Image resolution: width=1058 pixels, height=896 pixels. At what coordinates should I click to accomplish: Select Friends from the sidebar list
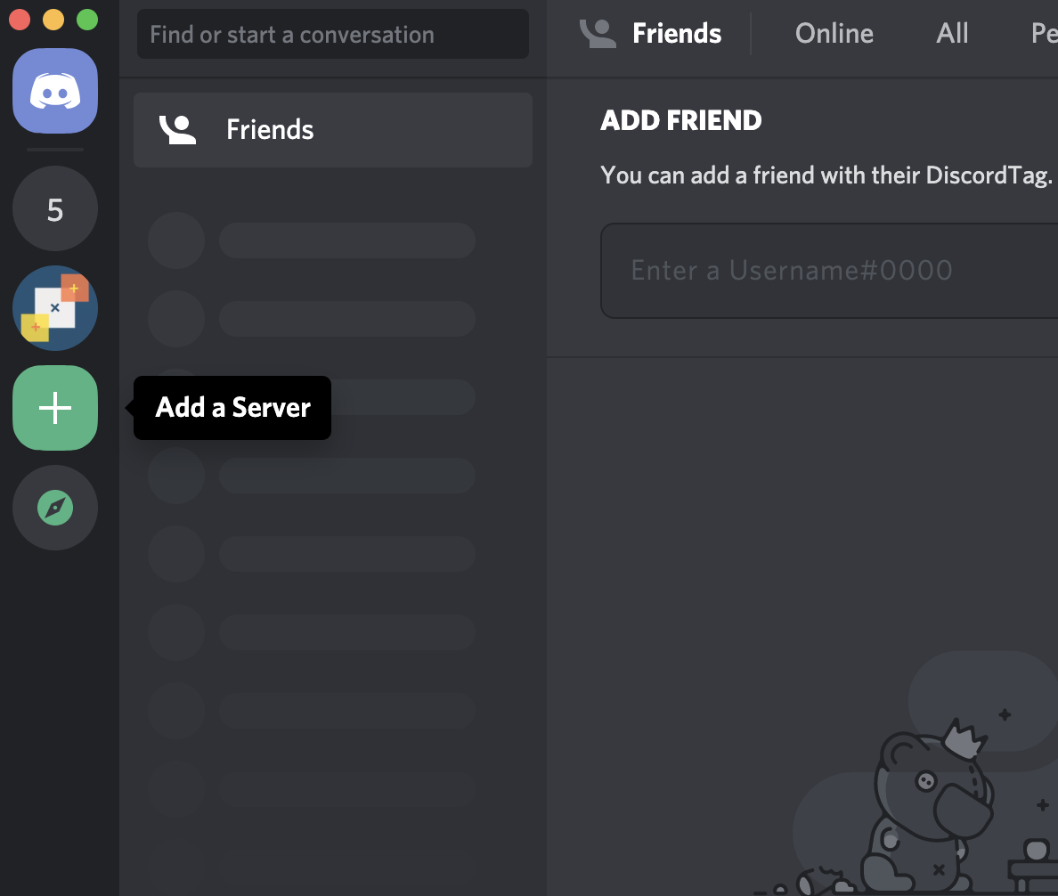pos(270,129)
